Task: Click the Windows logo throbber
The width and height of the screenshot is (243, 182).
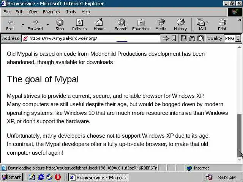Action: click(235, 12)
